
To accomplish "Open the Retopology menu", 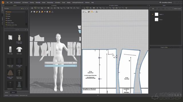I will pyautogui.click(x=50, y=3).
